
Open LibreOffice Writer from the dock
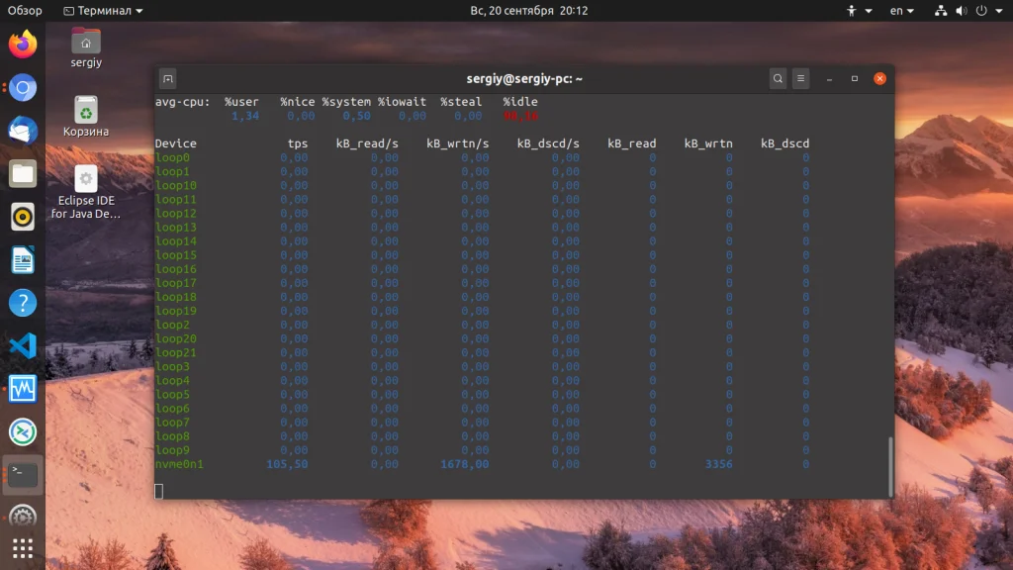[x=23, y=260]
